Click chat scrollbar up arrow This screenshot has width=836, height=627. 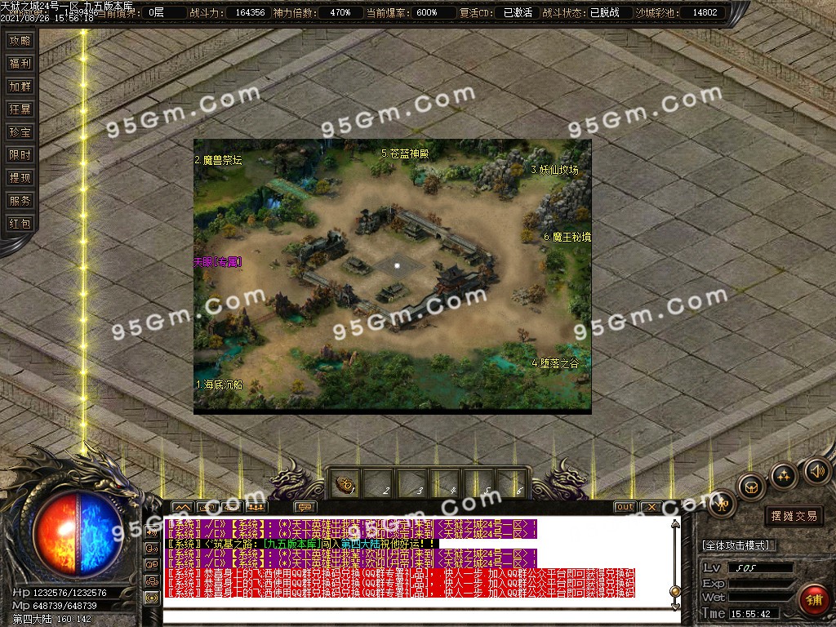[675, 523]
